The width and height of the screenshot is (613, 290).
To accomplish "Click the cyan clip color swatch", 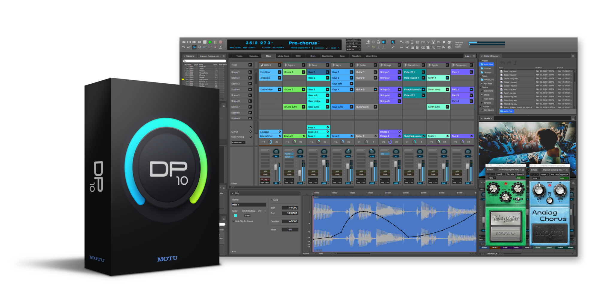I will point(236,215).
